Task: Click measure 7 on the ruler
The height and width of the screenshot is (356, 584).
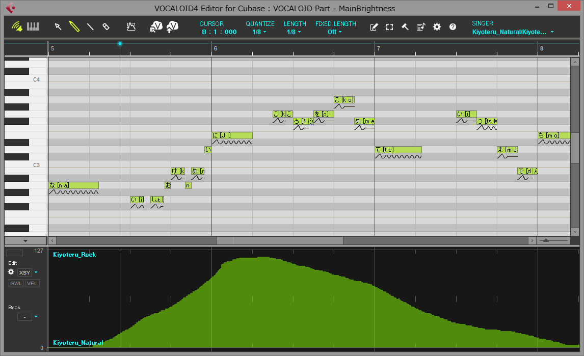Action: [379, 48]
